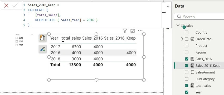The image size is (224, 95).
Task: Click the Country field name in Data pane
Action: (201, 32)
